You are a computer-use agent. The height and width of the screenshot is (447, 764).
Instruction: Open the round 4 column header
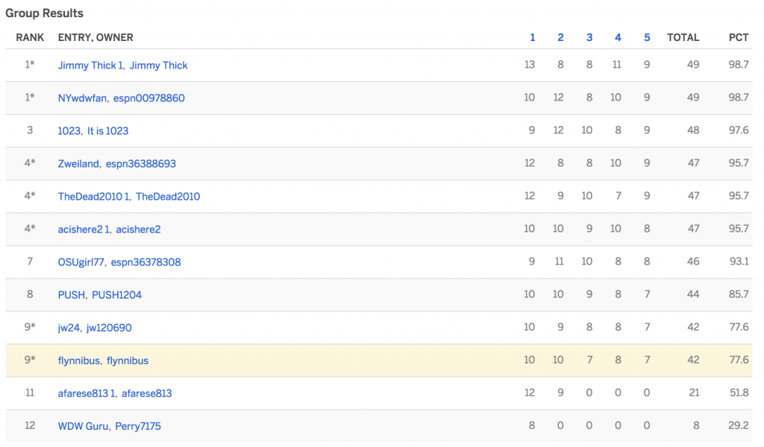coord(618,37)
